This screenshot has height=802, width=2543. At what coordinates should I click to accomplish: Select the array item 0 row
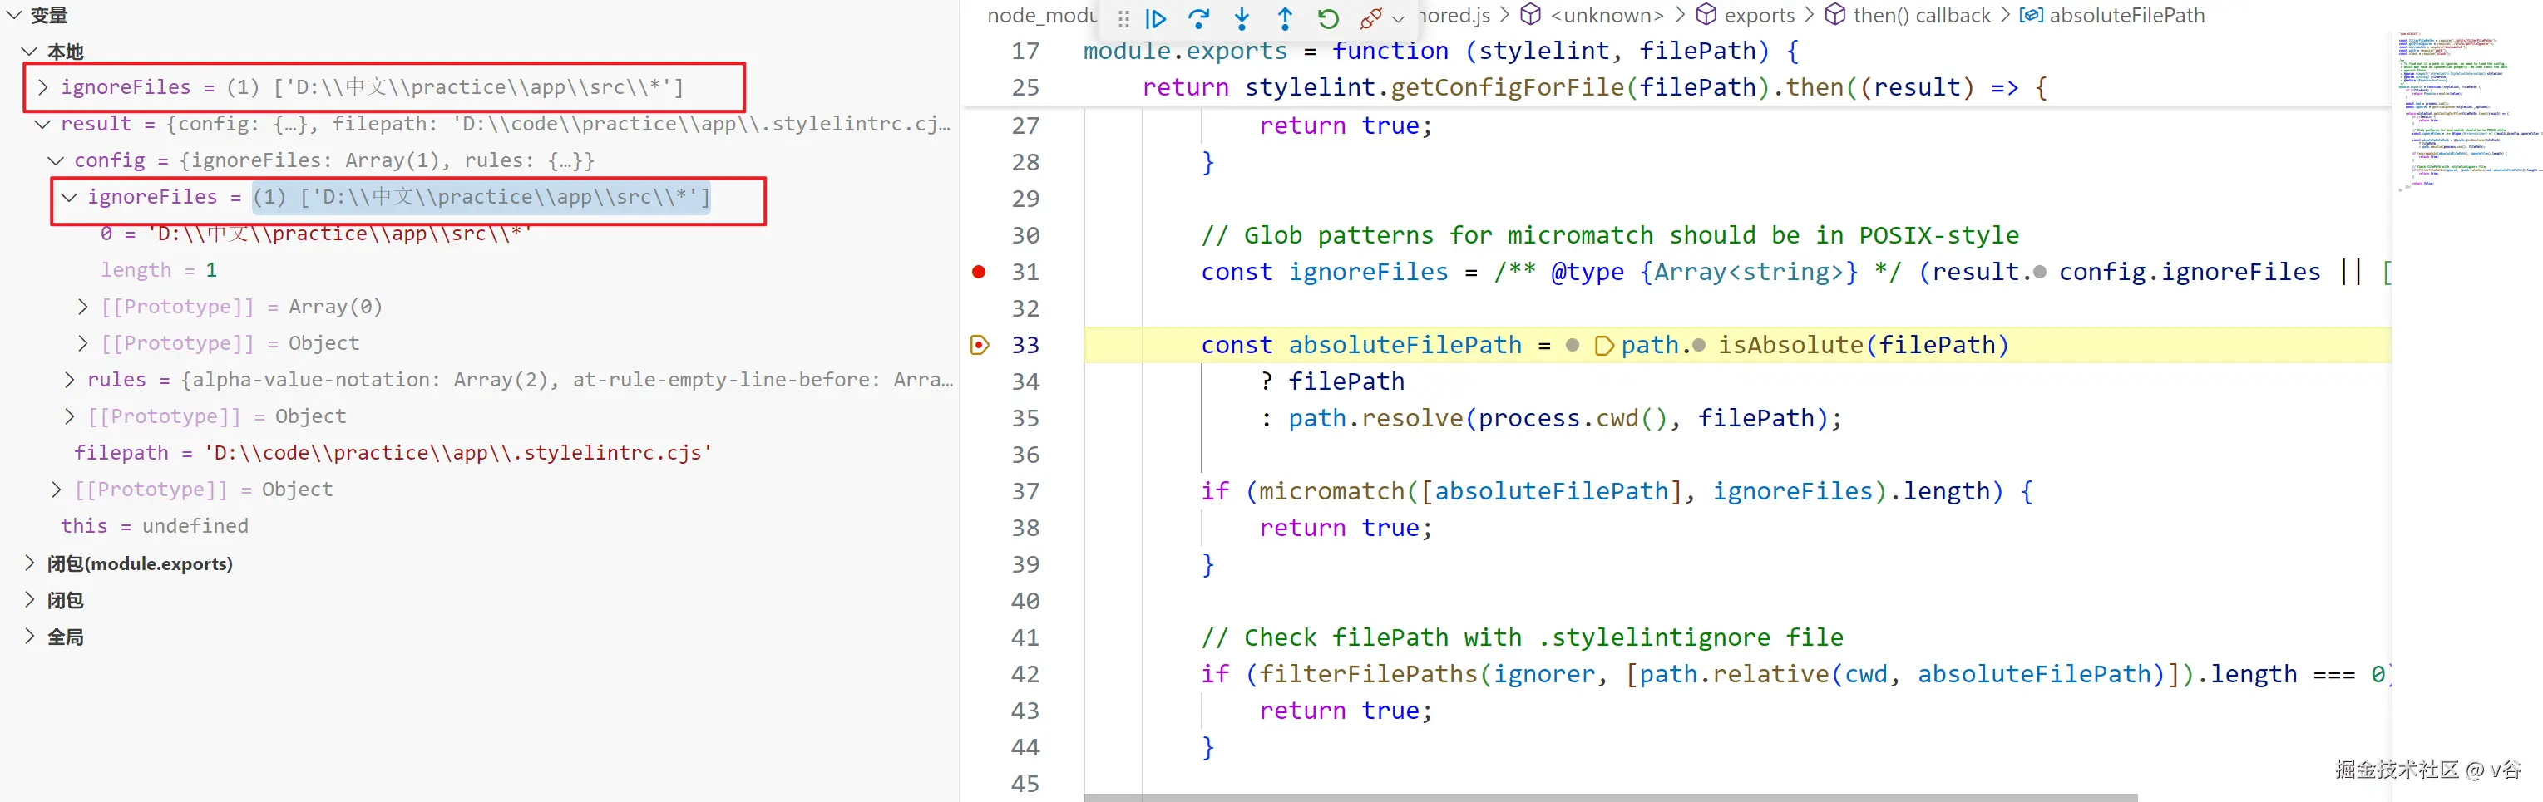479,233
